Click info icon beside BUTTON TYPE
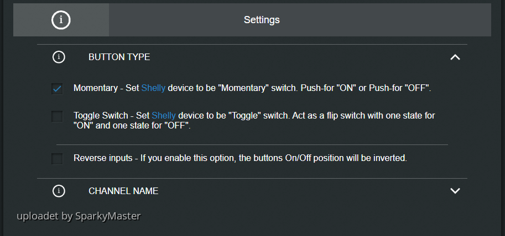Image resolution: width=505 pixels, height=236 pixels. pyautogui.click(x=59, y=57)
